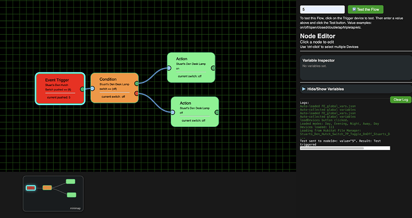Click the Test the Flow button

(365, 10)
